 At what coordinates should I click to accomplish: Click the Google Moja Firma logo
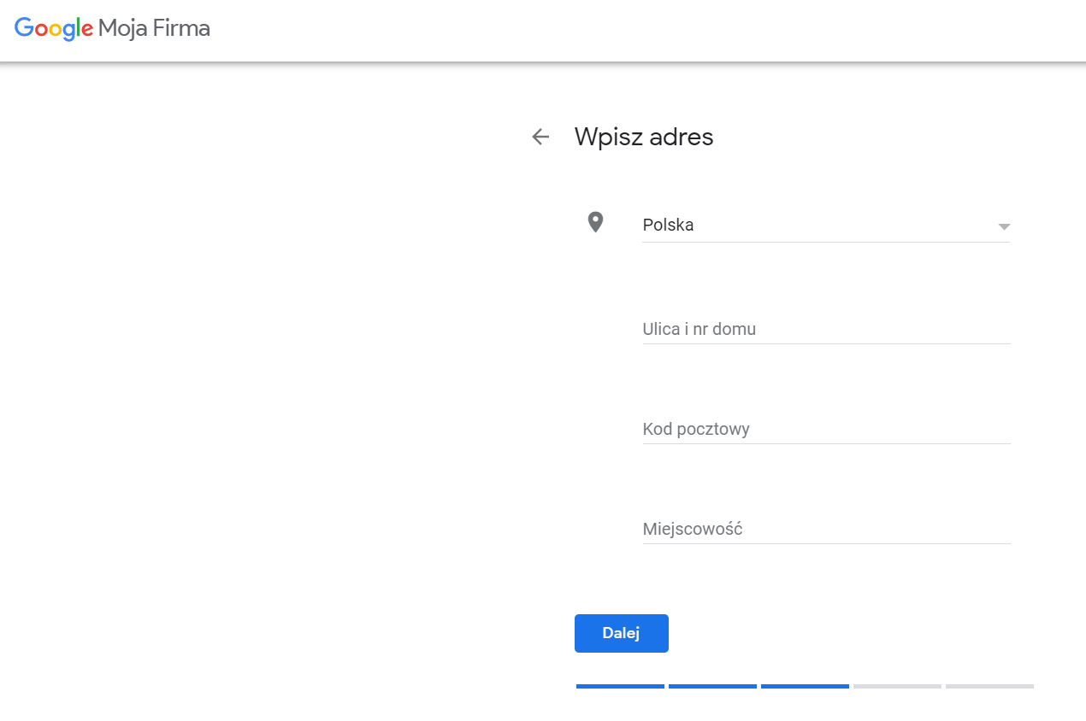pyautogui.click(x=112, y=29)
